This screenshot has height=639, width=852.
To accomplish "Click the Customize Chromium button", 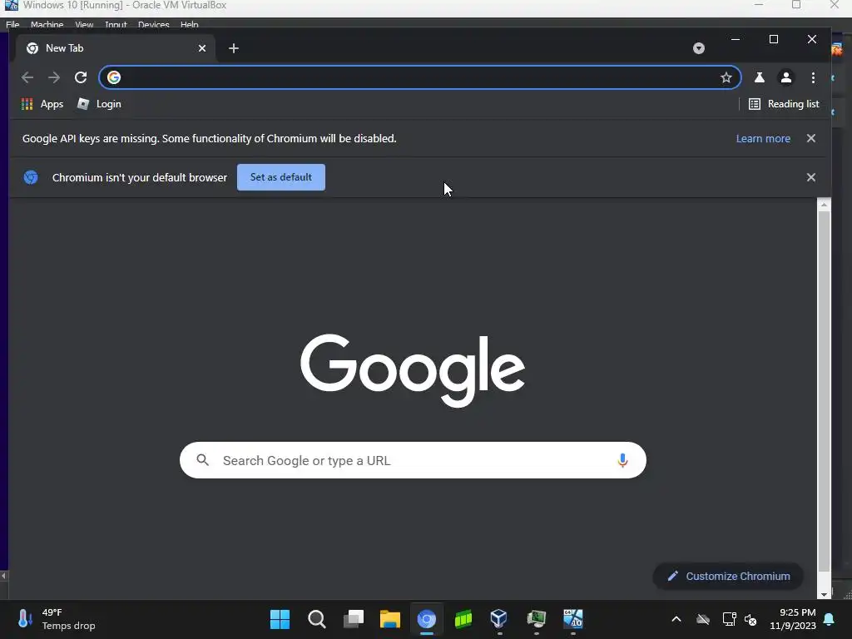I will (x=728, y=576).
